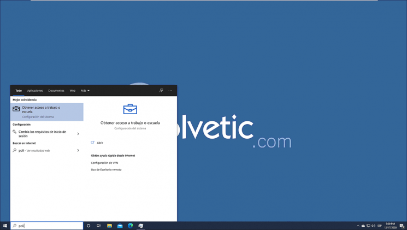Image resolution: width=407 pixels, height=230 pixels.
Task: Open the Mail app in taskbar
Action: pos(120,226)
